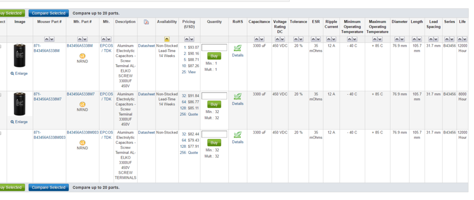474x200 pixels.
Task: Open the 871-B43456A5338M Mouser part link
Action: 46,48
